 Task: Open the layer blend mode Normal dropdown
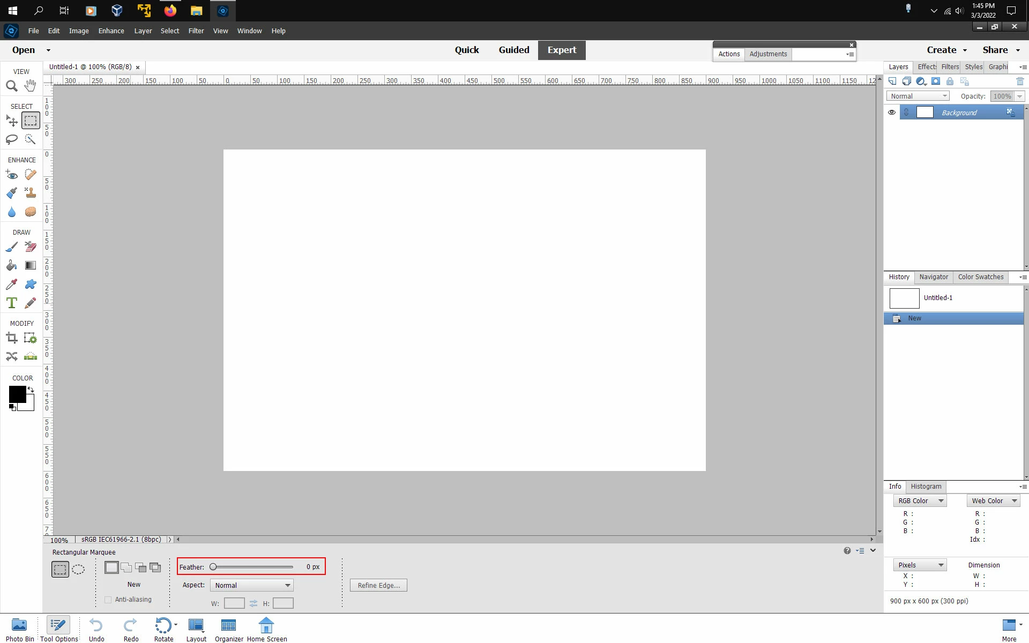tap(918, 96)
